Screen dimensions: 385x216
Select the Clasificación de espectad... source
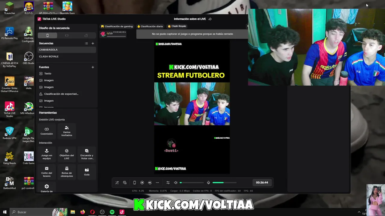(x=67, y=94)
